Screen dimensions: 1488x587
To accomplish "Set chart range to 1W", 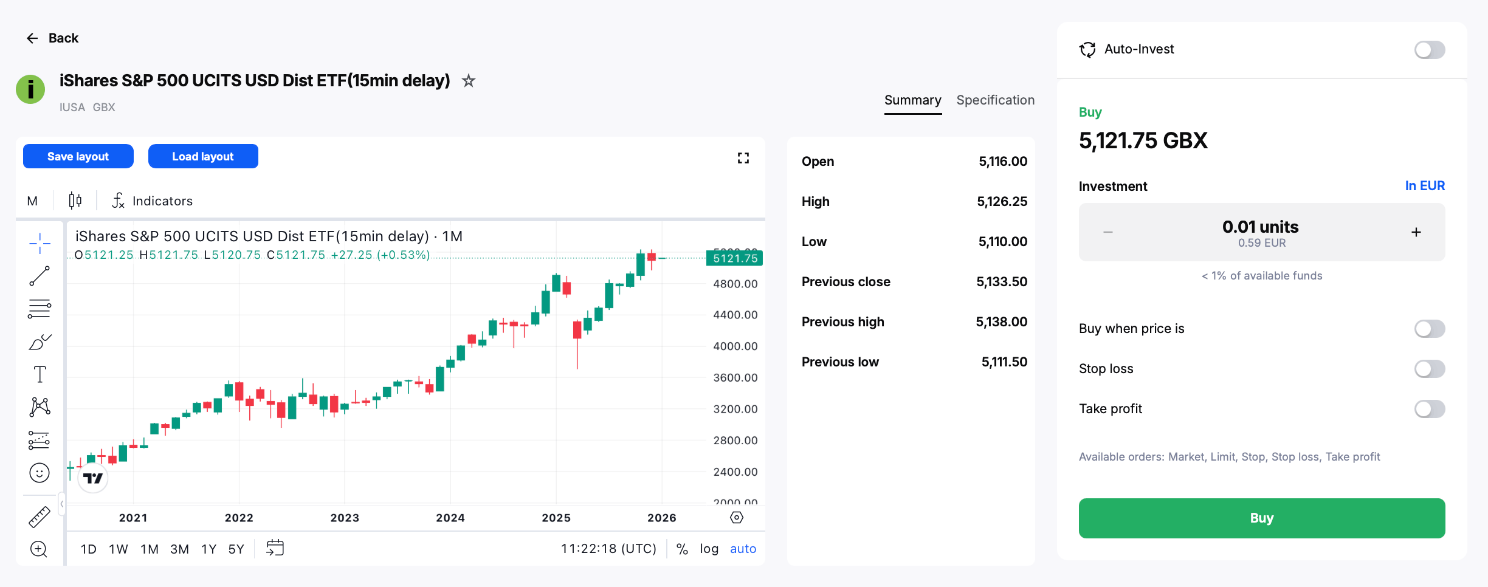I will click(119, 549).
